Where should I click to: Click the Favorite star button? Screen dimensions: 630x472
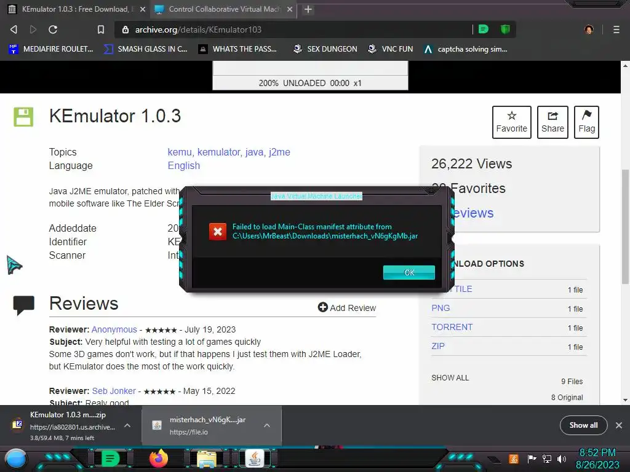(511, 122)
